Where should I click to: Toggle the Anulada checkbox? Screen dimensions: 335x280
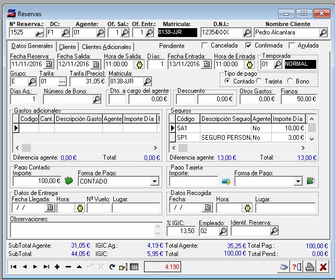(x=291, y=45)
